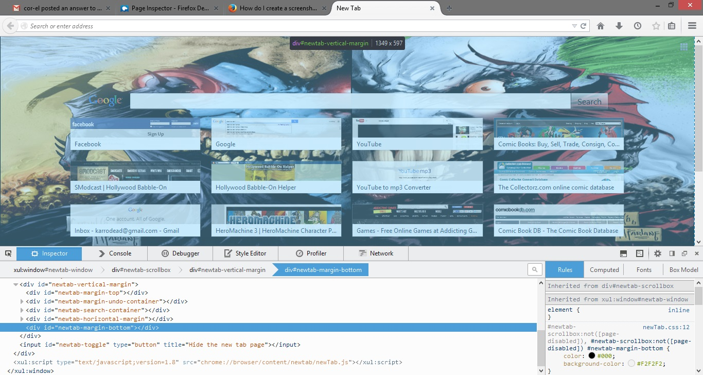Open the Debugger devtools tab

pos(180,253)
